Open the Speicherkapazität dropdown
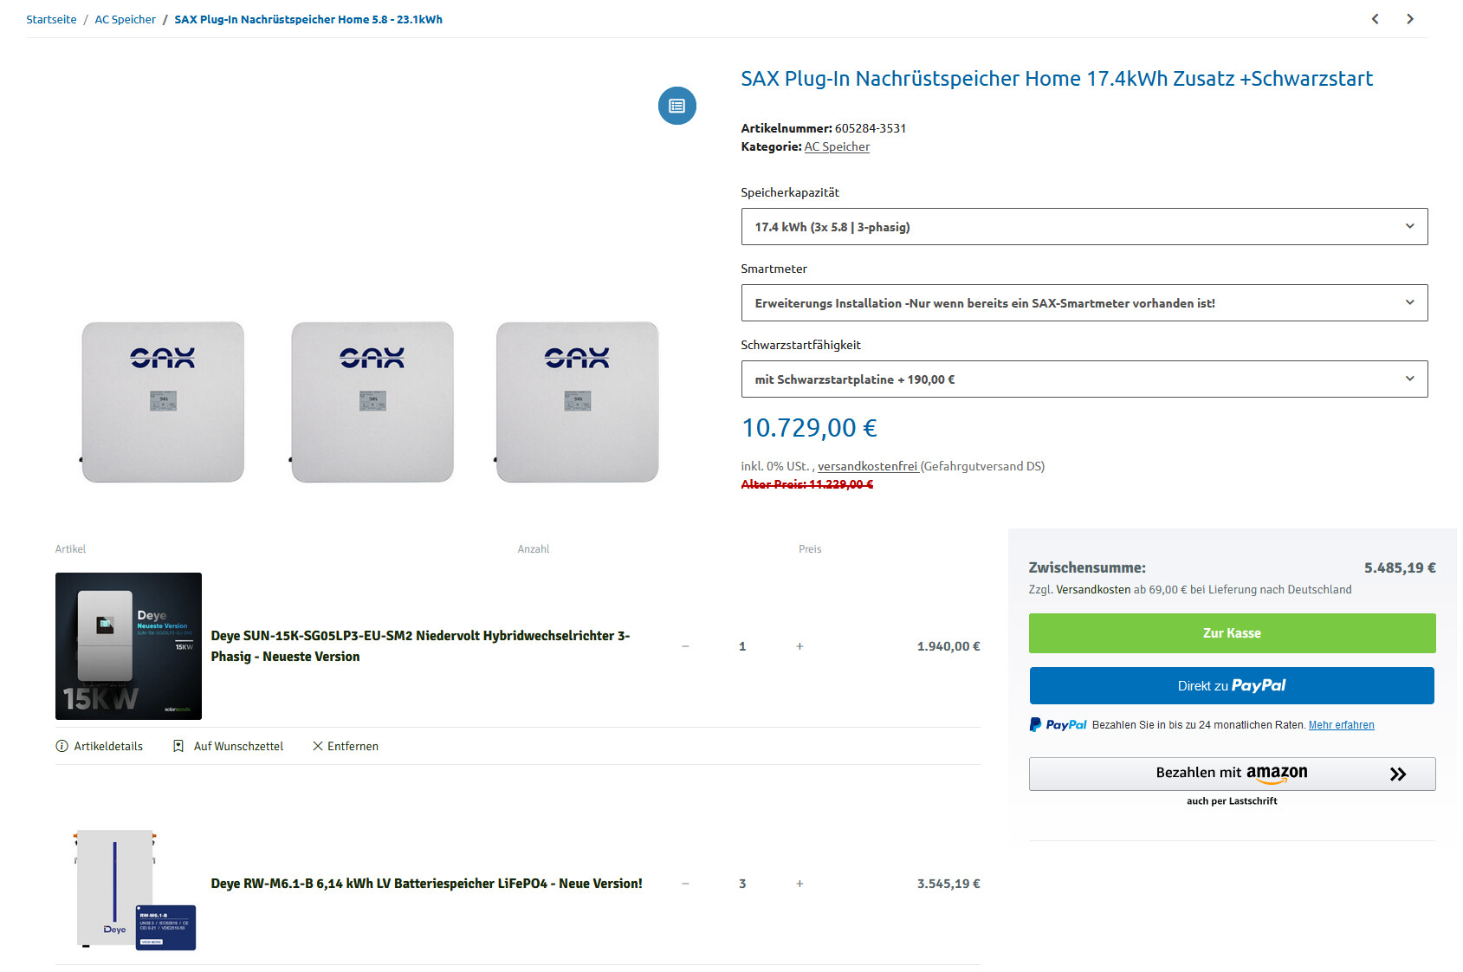 click(x=1084, y=227)
